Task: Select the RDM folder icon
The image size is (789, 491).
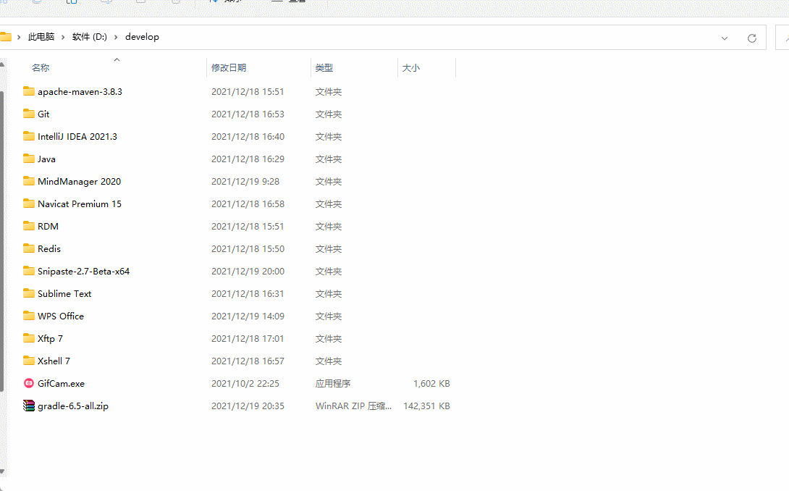Action: [29, 226]
